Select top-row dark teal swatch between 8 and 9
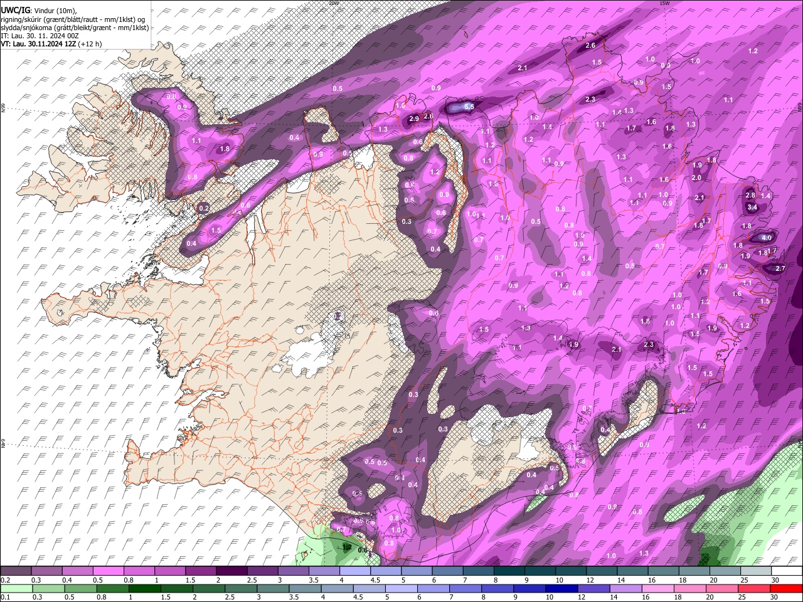This screenshot has height=602, width=803. point(509,571)
